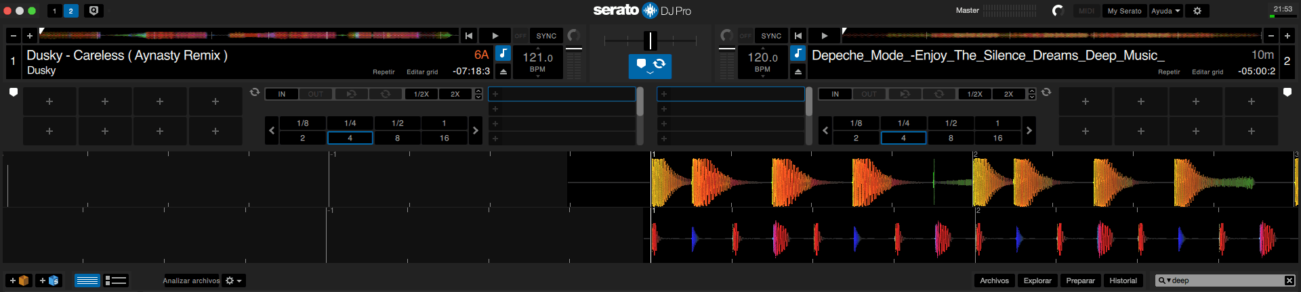
Task: Toggle deck 1 loop sync icon
Action: tap(255, 93)
